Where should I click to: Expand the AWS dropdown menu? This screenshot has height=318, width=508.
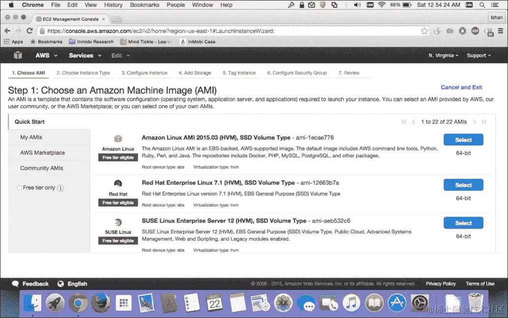46,56
